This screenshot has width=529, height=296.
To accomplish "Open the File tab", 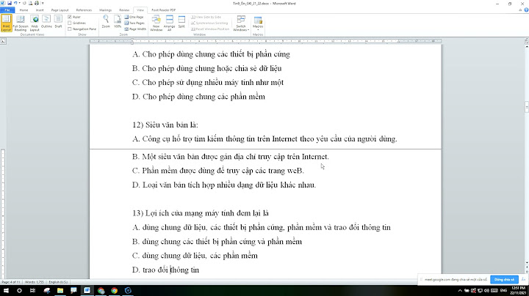I will coord(7,10).
